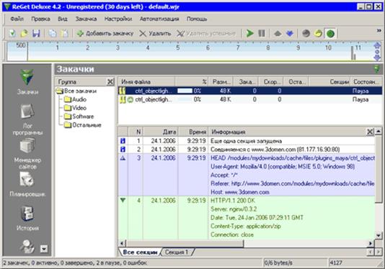Select the download row with the green face icon
Viewport: 385px width, 269px height.
click(250, 99)
